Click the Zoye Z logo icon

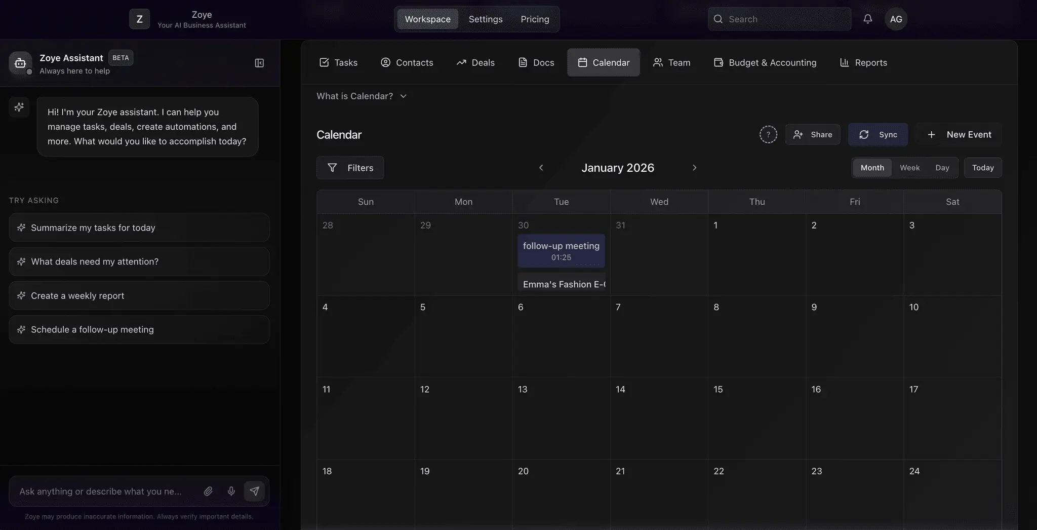click(x=139, y=19)
